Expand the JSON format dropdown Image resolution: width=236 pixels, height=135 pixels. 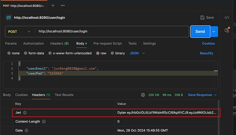pyautogui.click(x=137, y=53)
